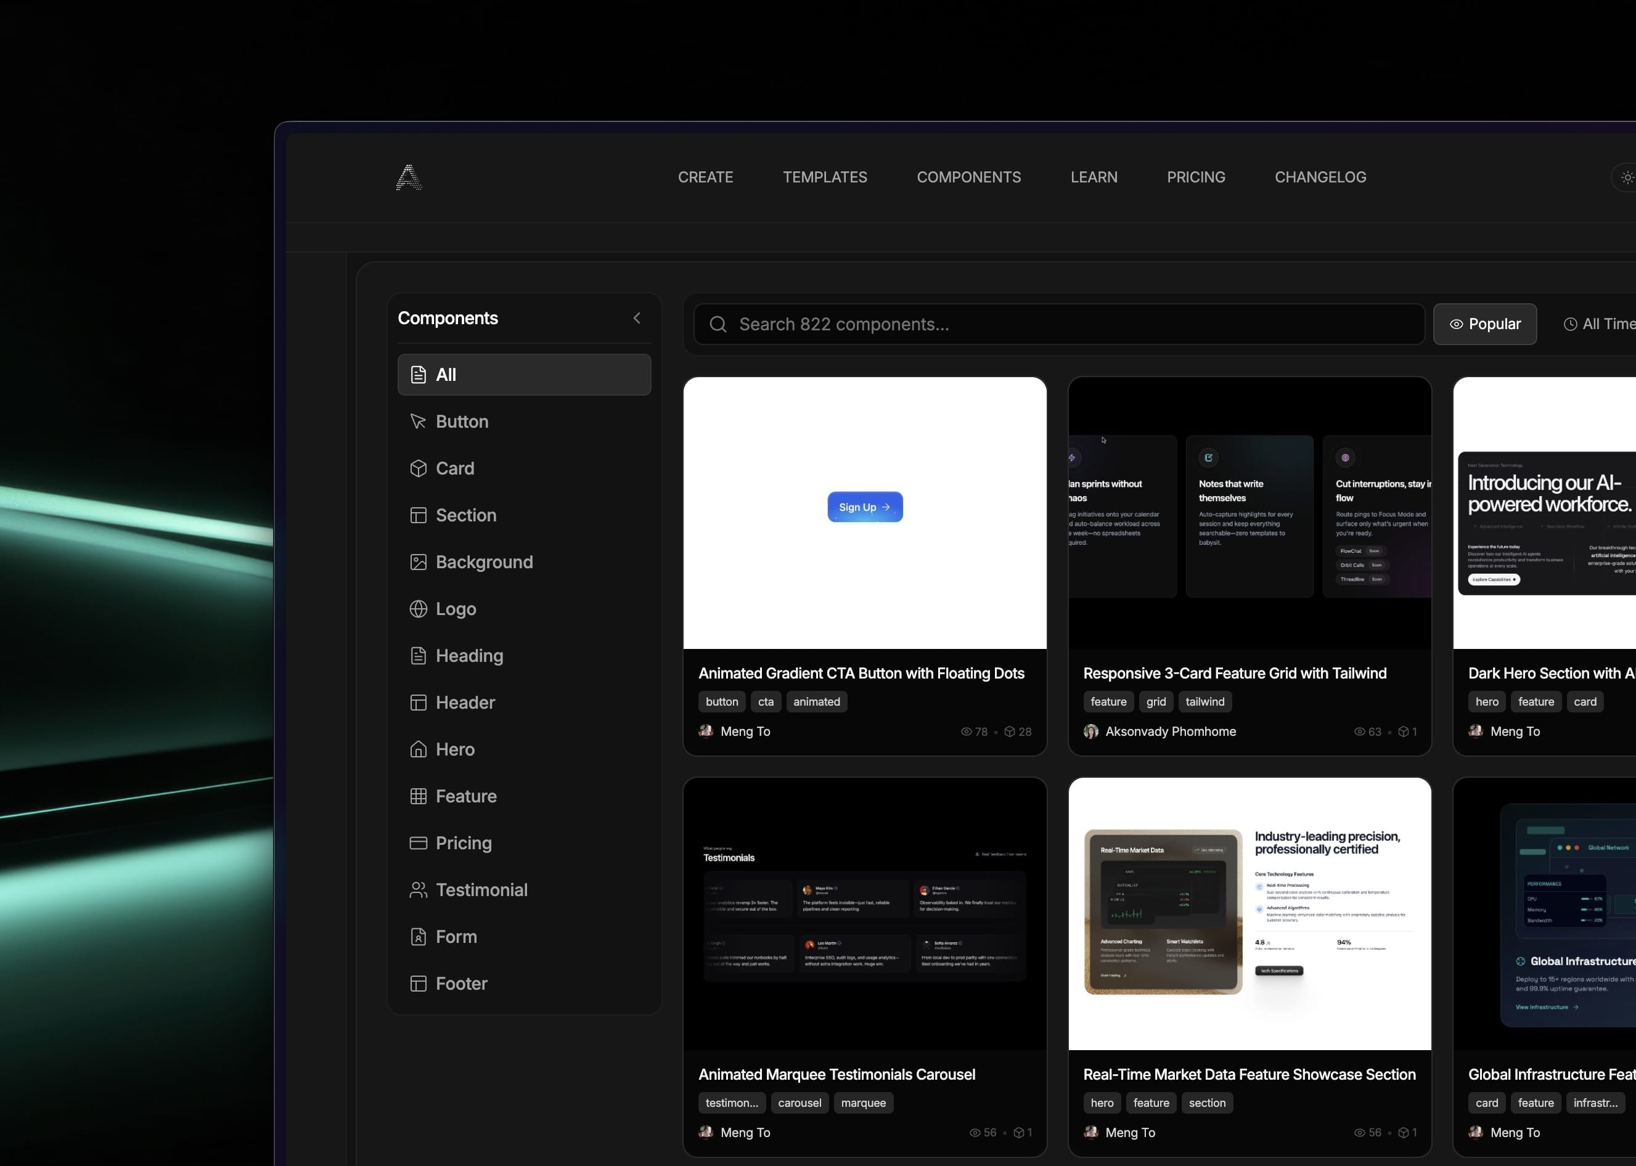Select the Footer category in the sidebar

pyautogui.click(x=461, y=984)
